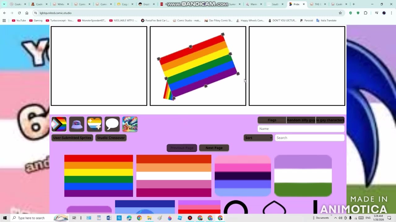Open the YouTube bookmark
Image resolution: width=396 pixels, height=222 pixels.
pyautogui.click(x=19, y=20)
